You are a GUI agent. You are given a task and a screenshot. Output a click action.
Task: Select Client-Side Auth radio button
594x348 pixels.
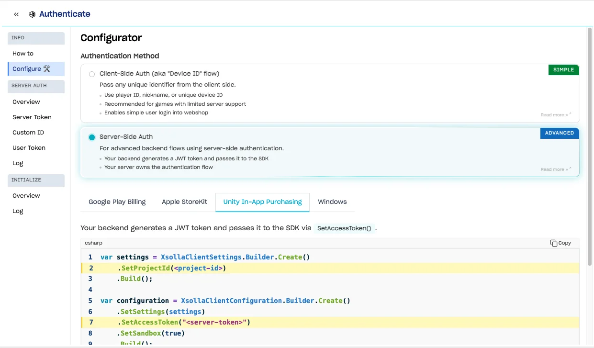coord(92,74)
